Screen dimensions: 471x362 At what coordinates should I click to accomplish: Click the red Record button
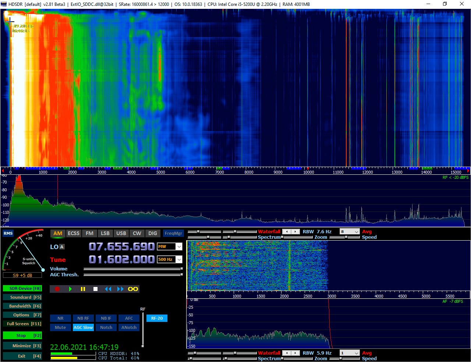tap(57, 289)
